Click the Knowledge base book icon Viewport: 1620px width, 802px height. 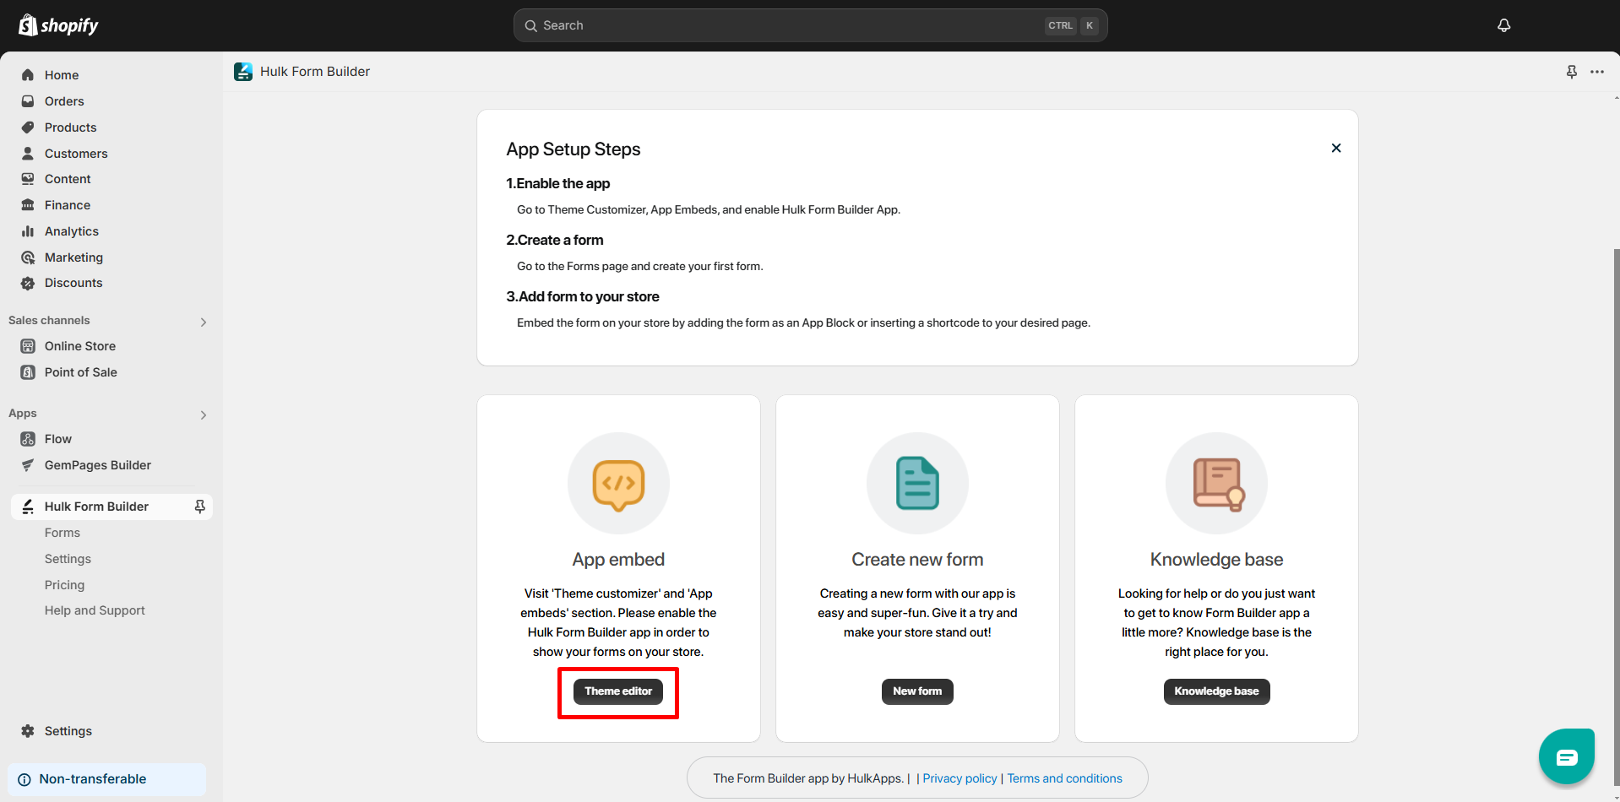click(1216, 484)
